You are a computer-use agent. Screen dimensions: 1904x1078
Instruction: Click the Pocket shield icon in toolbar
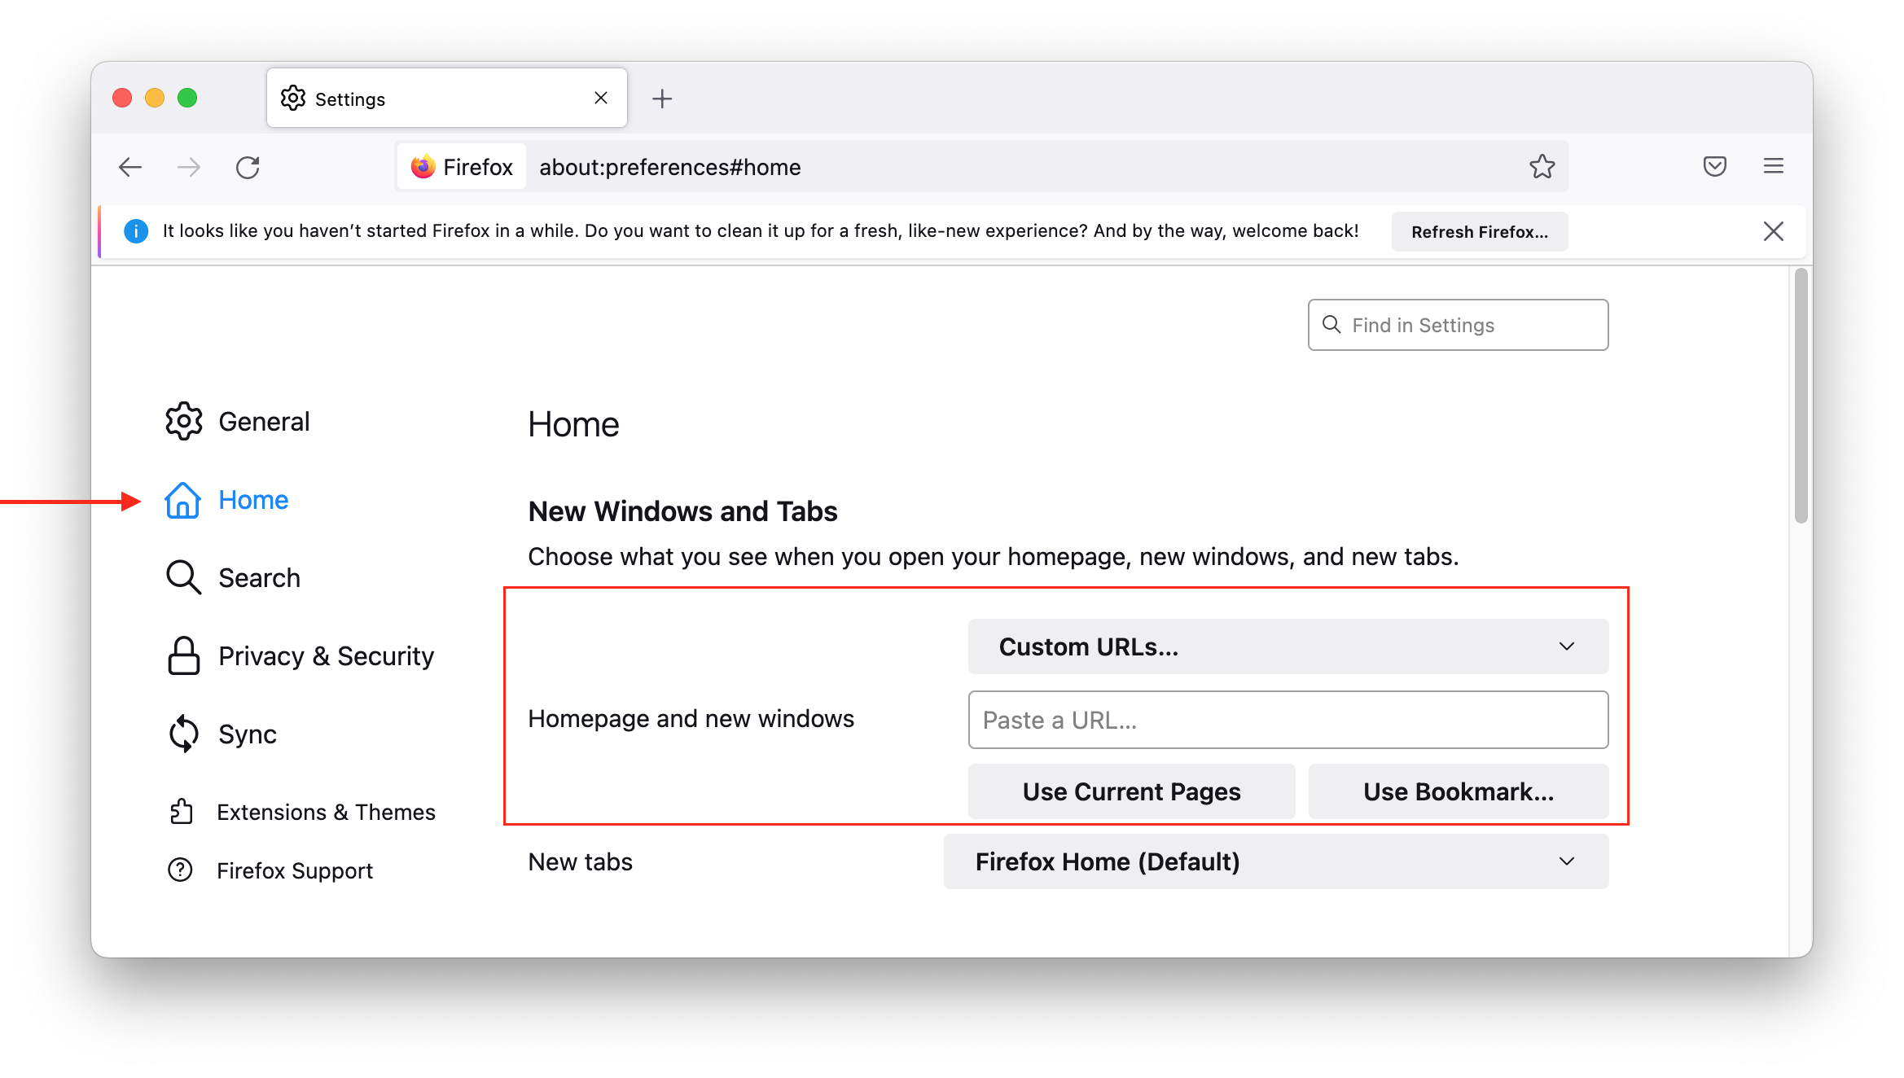(1714, 167)
